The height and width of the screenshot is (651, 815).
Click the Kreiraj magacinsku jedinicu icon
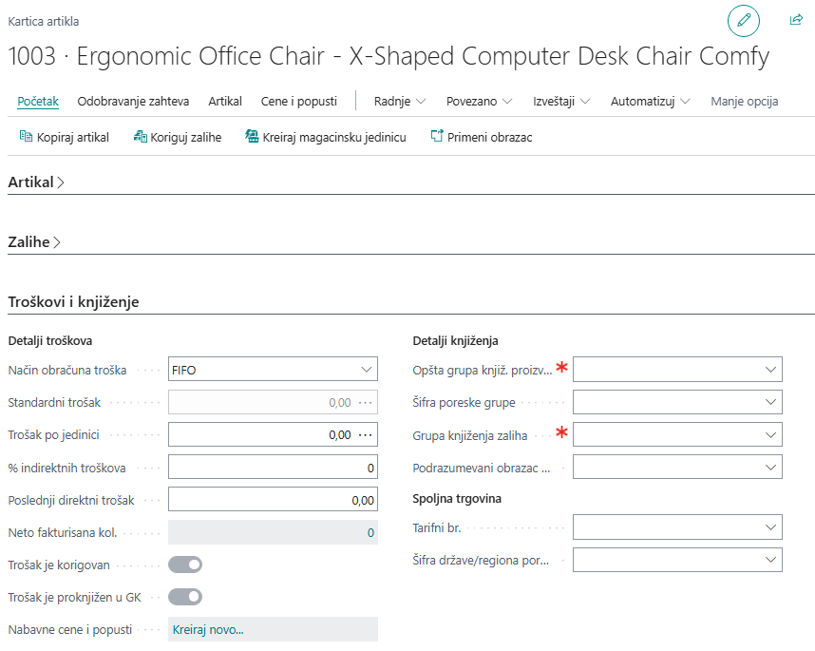coord(252,137)
